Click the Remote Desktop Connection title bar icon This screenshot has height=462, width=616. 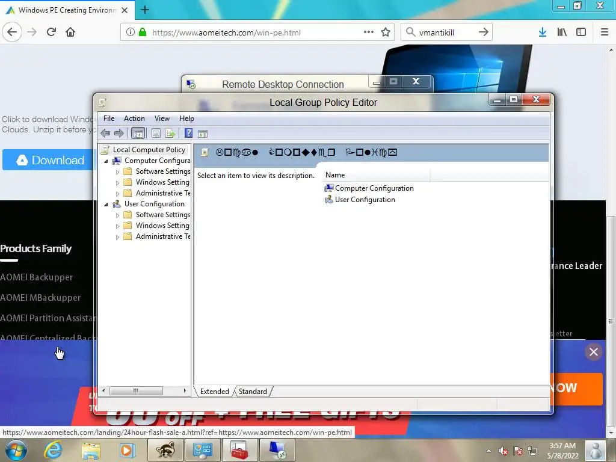tap(191, 84)
